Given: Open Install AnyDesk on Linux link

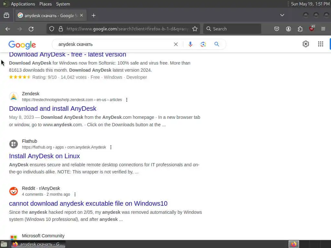Looking at the screenshot, I should coord(44,156).
